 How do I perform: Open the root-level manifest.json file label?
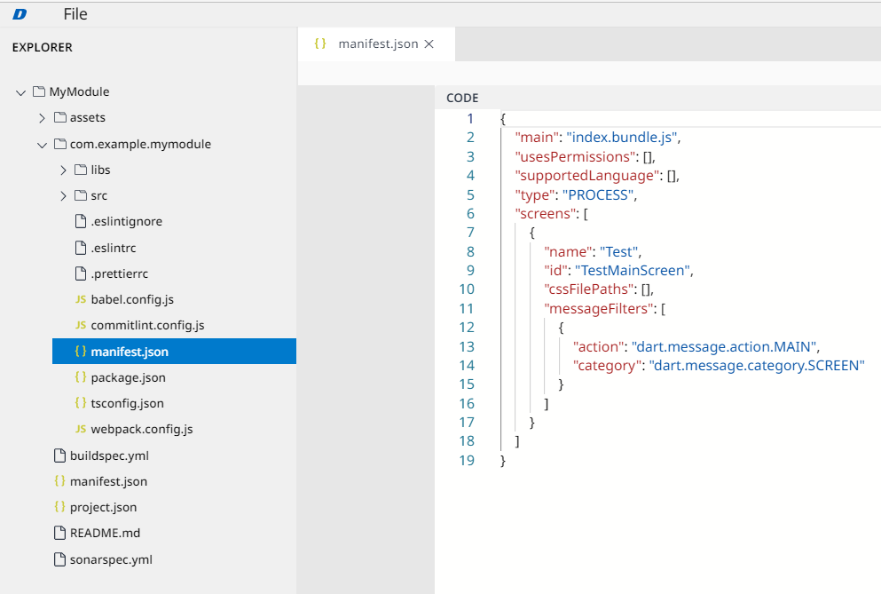(108, 481)
